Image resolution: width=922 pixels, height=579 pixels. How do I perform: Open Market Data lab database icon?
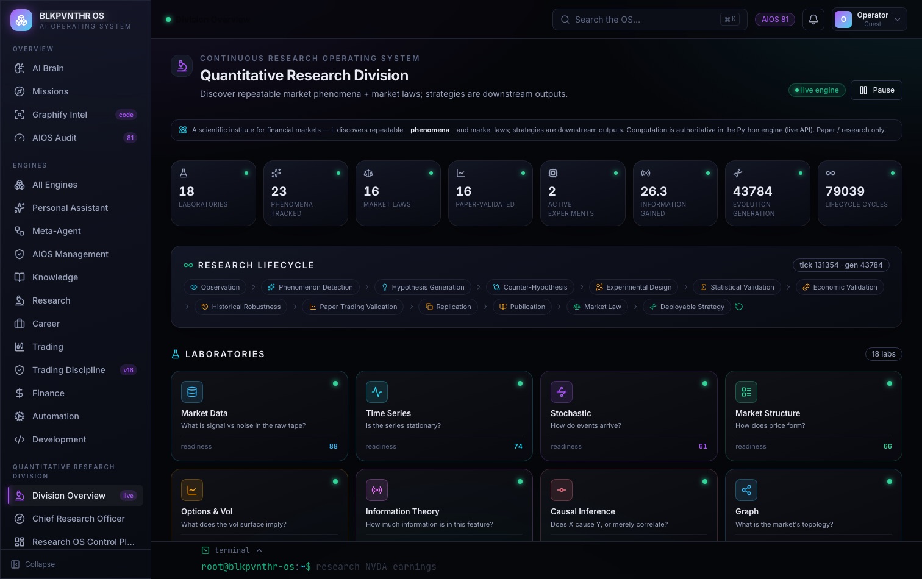[192, 392]
